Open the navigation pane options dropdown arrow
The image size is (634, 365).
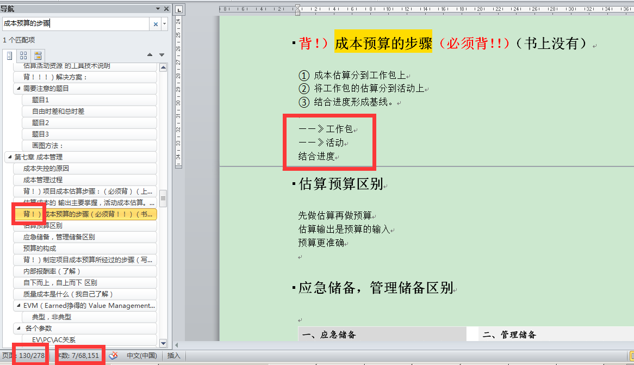[158, 9]
